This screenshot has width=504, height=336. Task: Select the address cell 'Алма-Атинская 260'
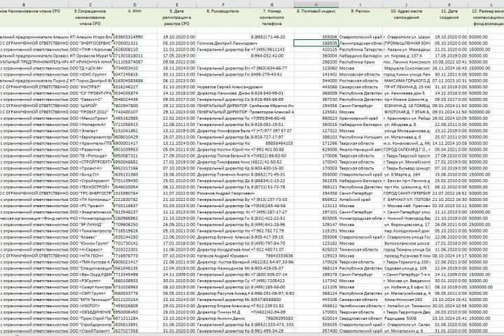tap(406, 300)
